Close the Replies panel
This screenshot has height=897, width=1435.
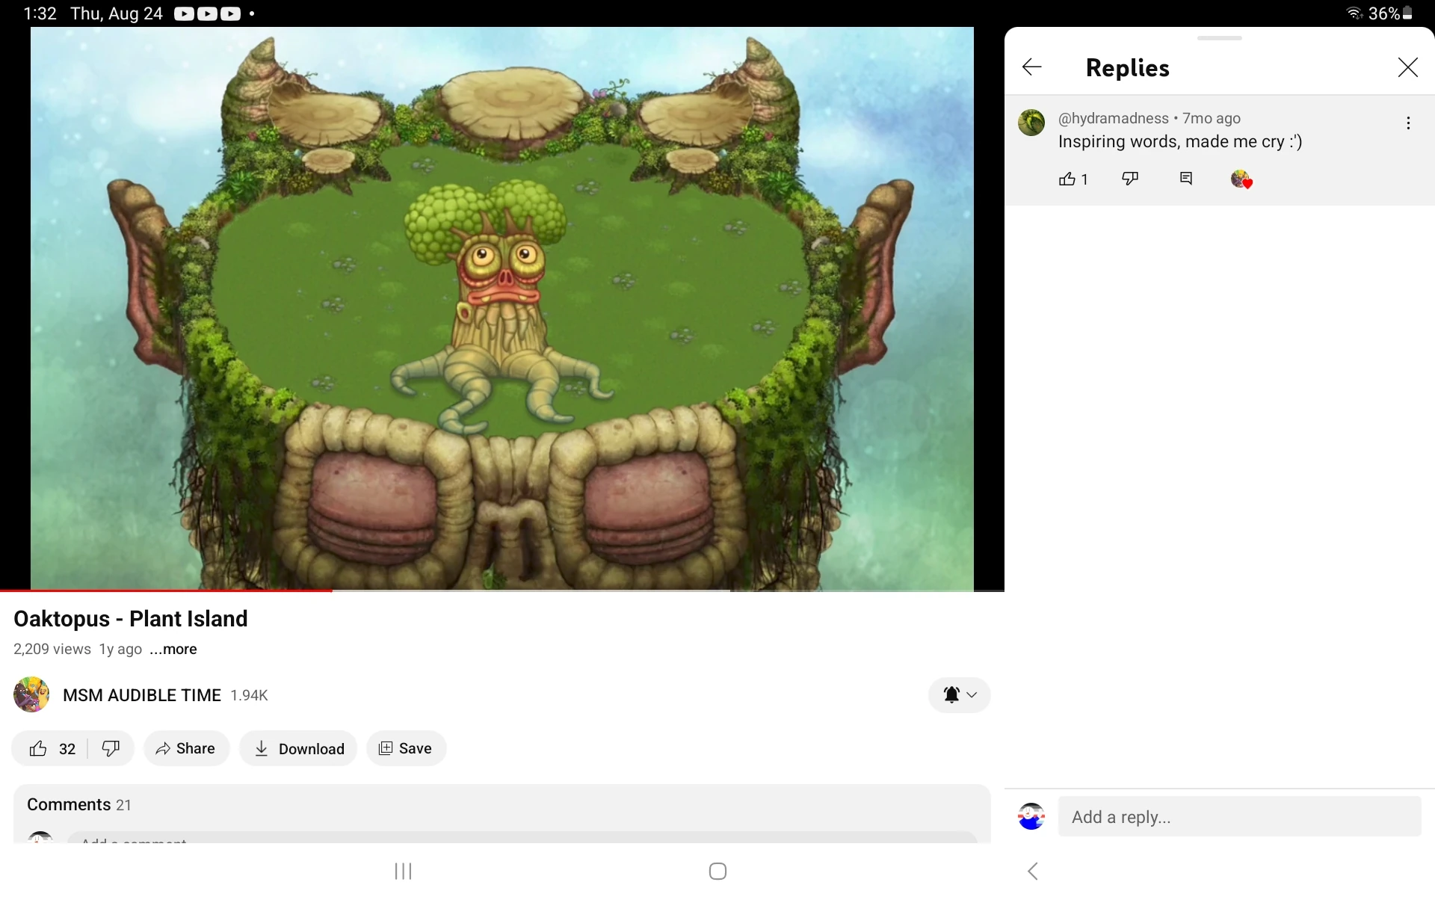(x=1407, y=67)
